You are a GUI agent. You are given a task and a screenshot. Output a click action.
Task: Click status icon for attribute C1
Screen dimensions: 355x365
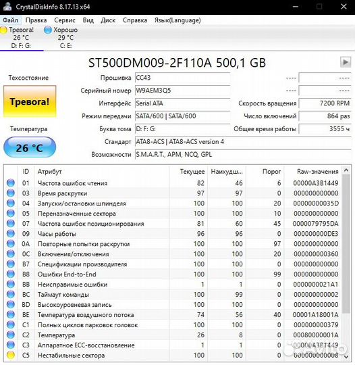11,324
